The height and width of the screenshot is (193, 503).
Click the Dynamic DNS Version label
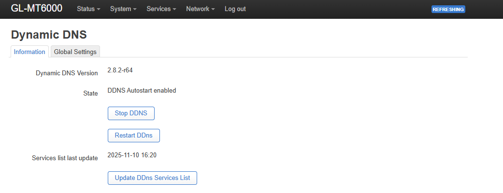click(67, 73)
